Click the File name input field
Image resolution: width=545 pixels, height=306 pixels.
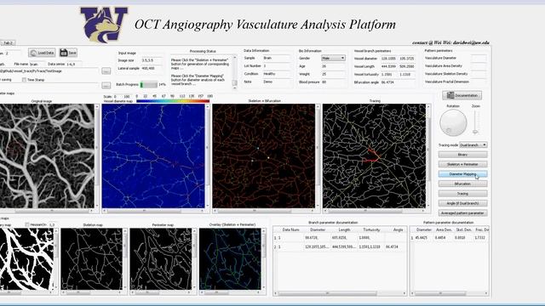[x=37, y=65]
